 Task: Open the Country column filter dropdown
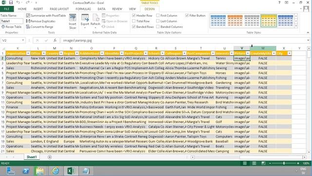tap(61, 53)
